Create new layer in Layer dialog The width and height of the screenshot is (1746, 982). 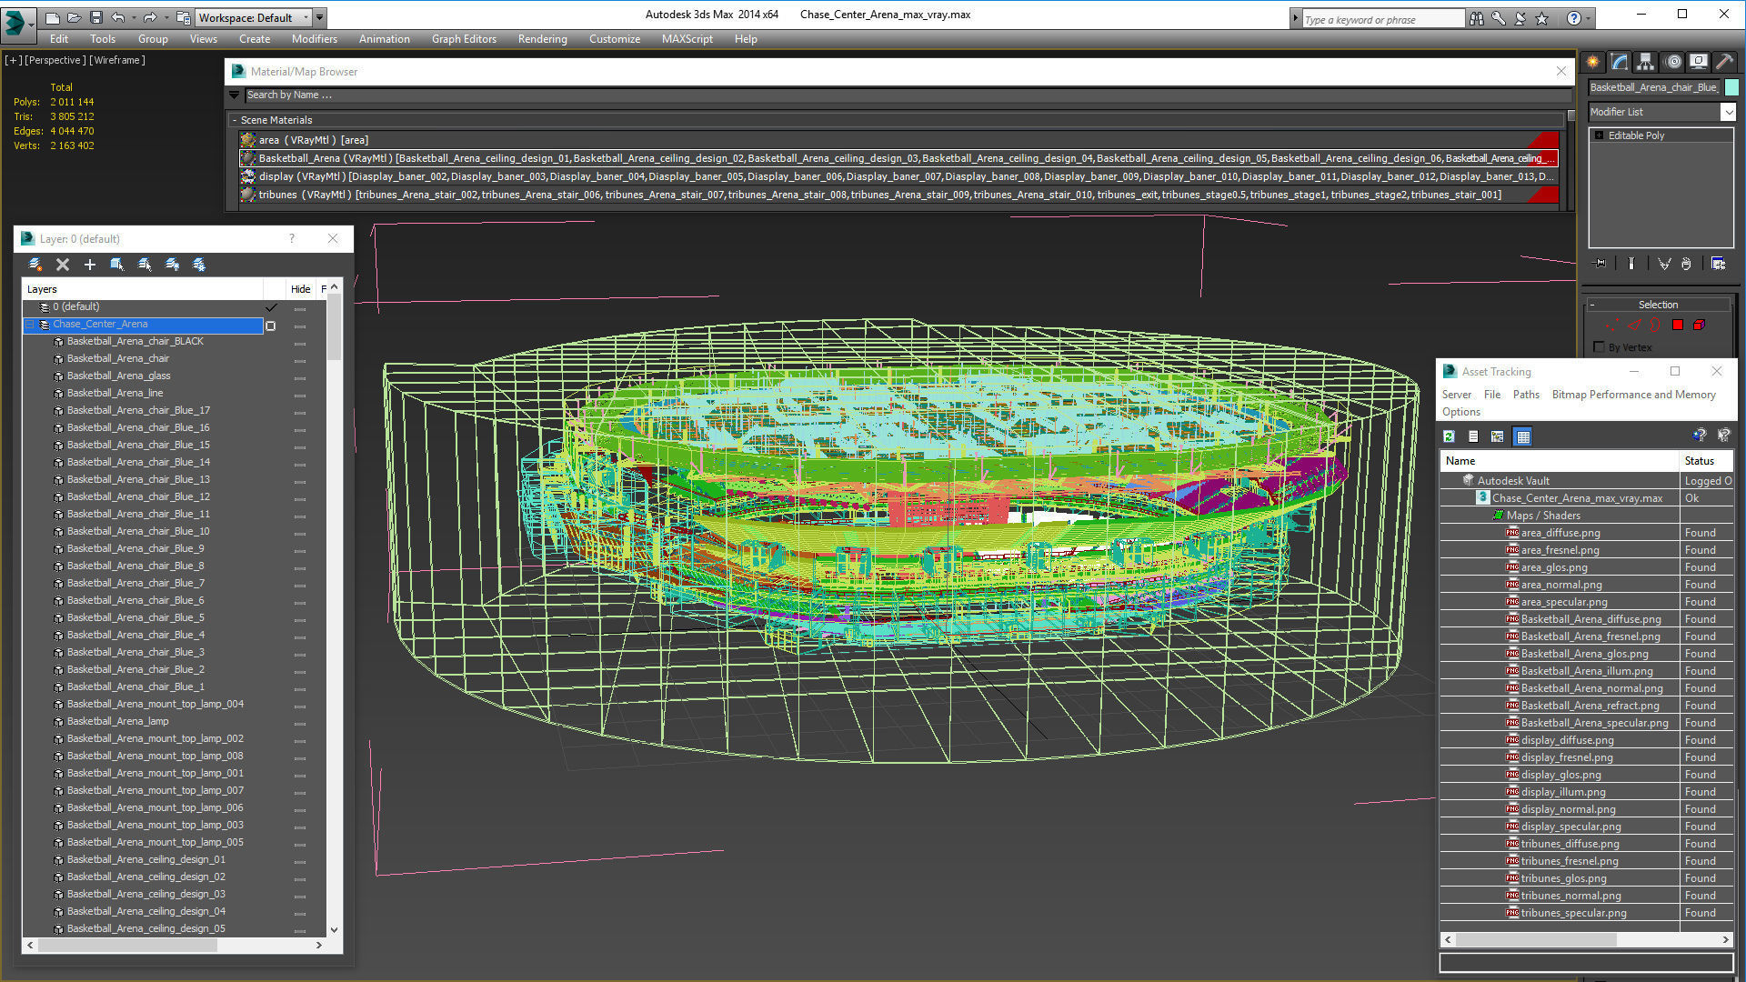point(35,265)
